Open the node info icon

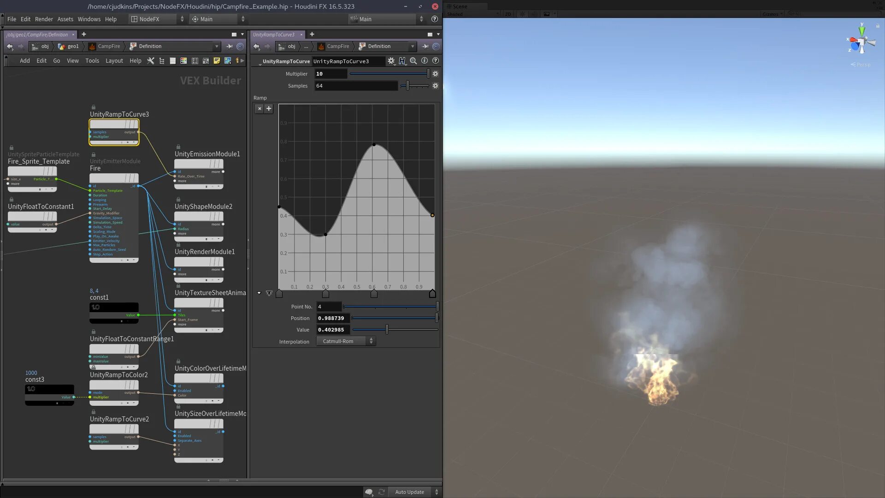coord(425,61)
